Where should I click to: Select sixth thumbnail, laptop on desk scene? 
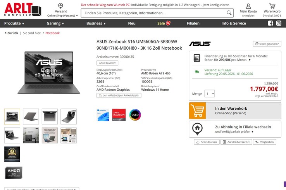[31, 135]
